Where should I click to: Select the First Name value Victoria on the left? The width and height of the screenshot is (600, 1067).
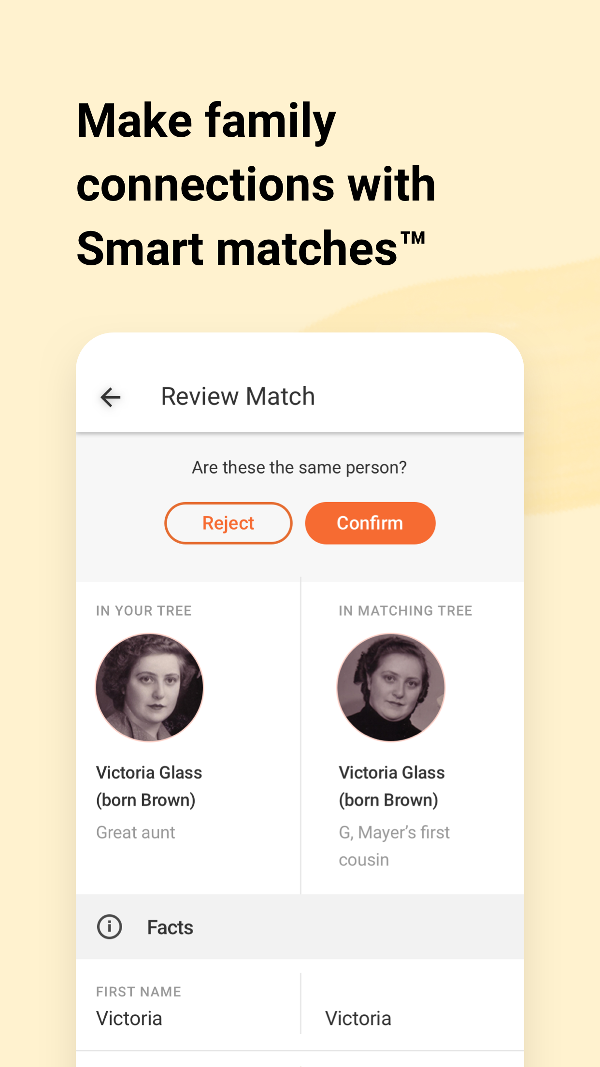(x=129, y=1018)
